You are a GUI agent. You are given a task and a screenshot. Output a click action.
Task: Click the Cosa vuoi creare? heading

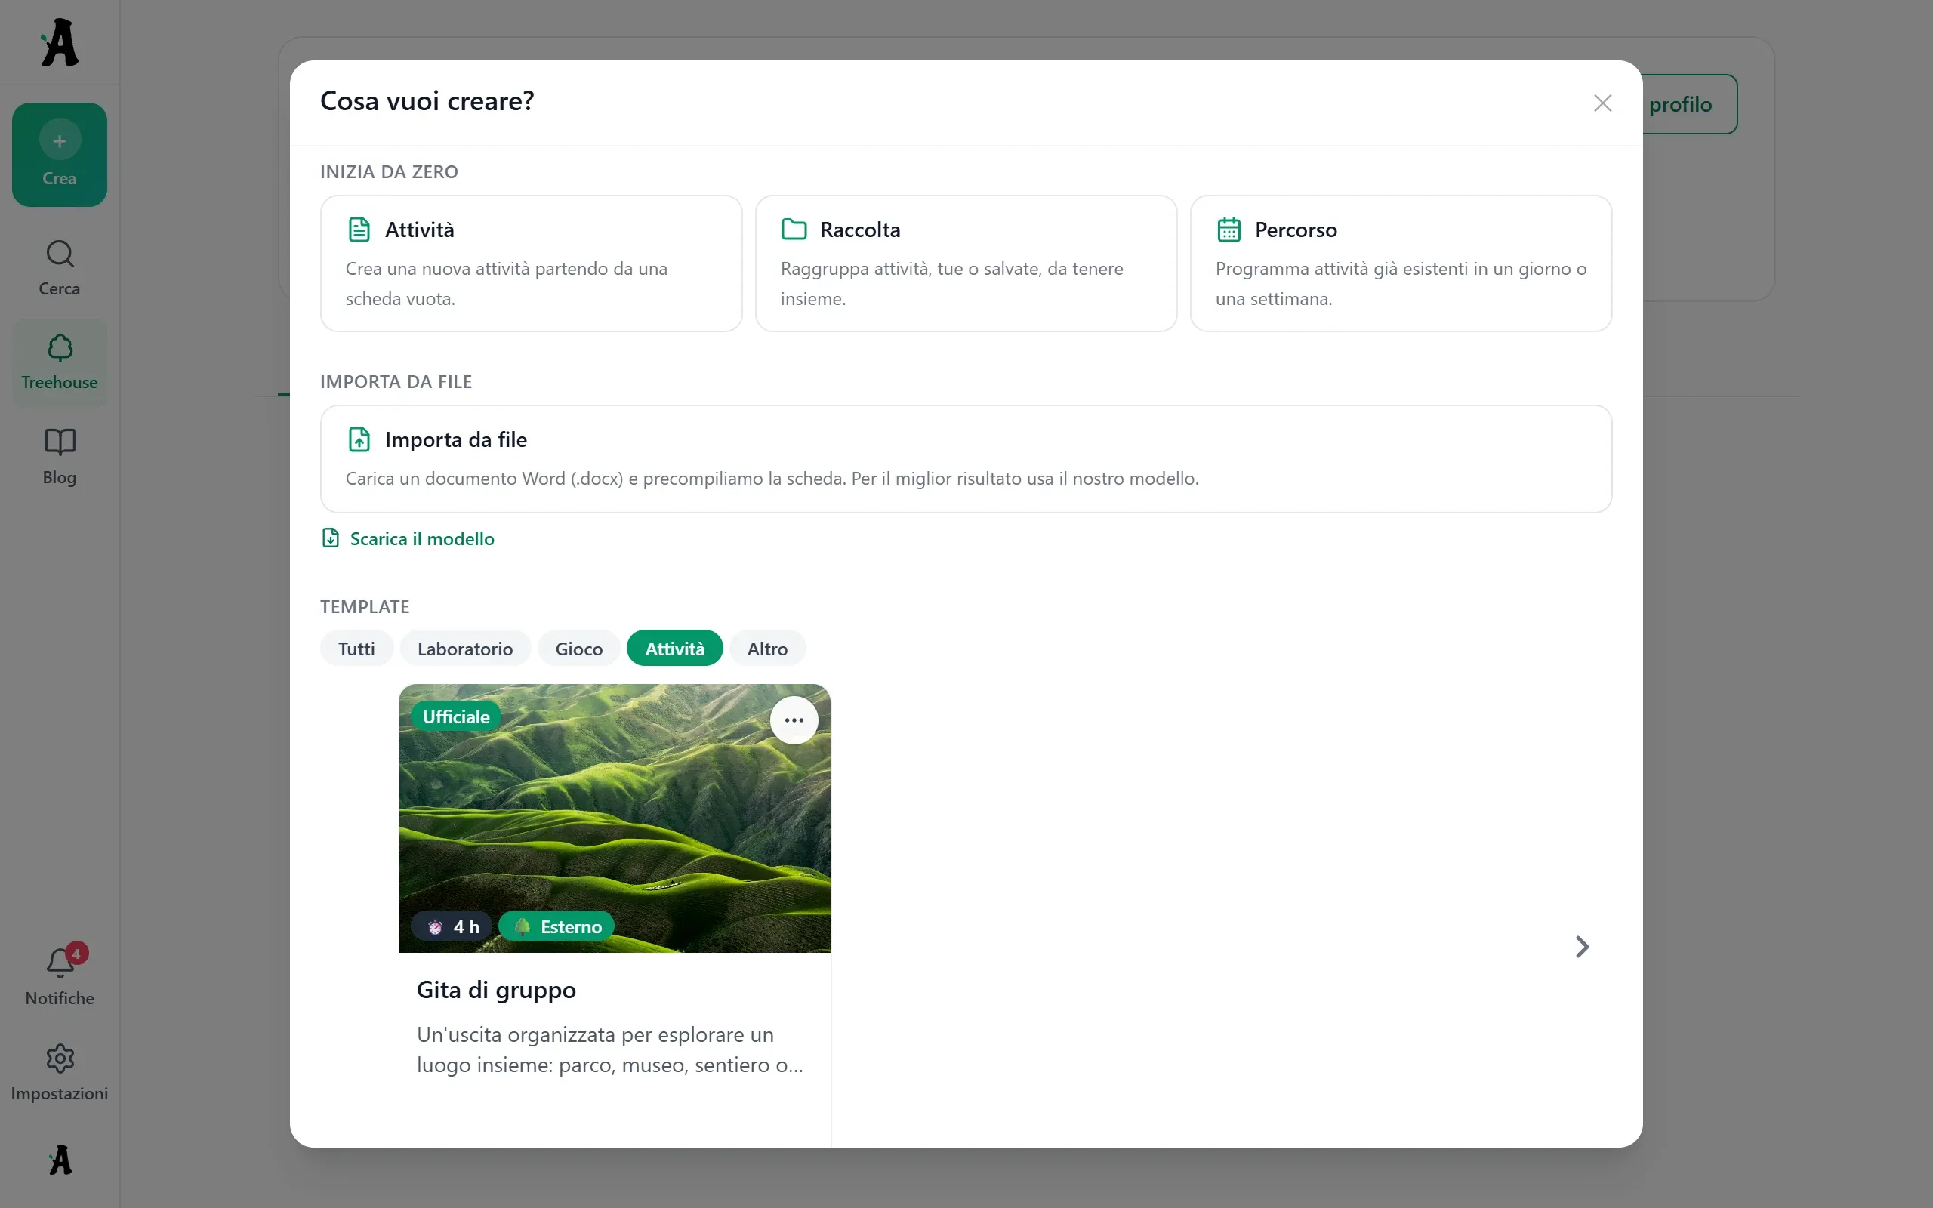pos(427,100)
